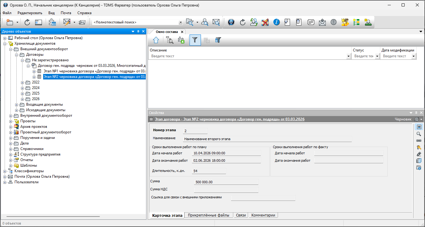The image size is (425, 227).
Task: Click the golden keys icon in properties sidebar
Action: (419, 147)
